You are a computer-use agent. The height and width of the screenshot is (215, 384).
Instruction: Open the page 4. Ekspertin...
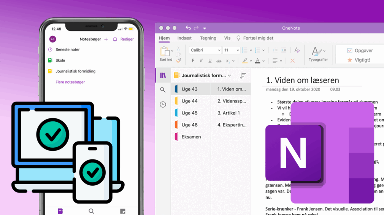click(231, 125)
